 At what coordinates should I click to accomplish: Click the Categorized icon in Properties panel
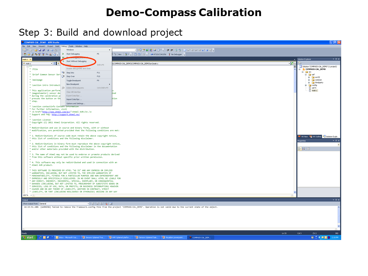pos(300,149)
